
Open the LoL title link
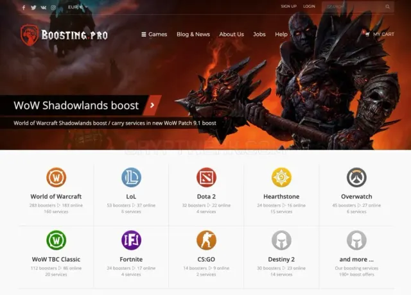click(131, 197)
